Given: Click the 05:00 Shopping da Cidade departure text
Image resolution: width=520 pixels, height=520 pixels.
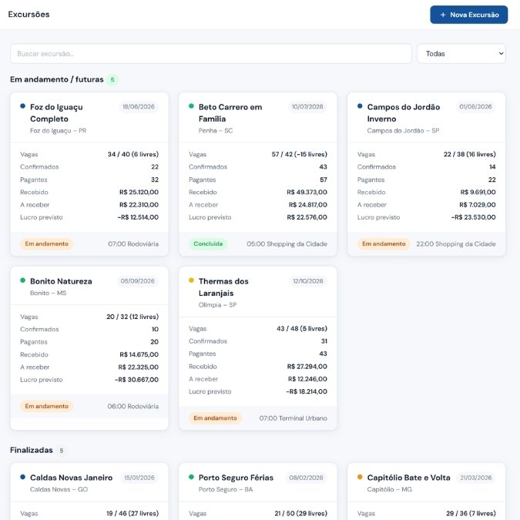Looking at the screenshot, I should (287, 244).
